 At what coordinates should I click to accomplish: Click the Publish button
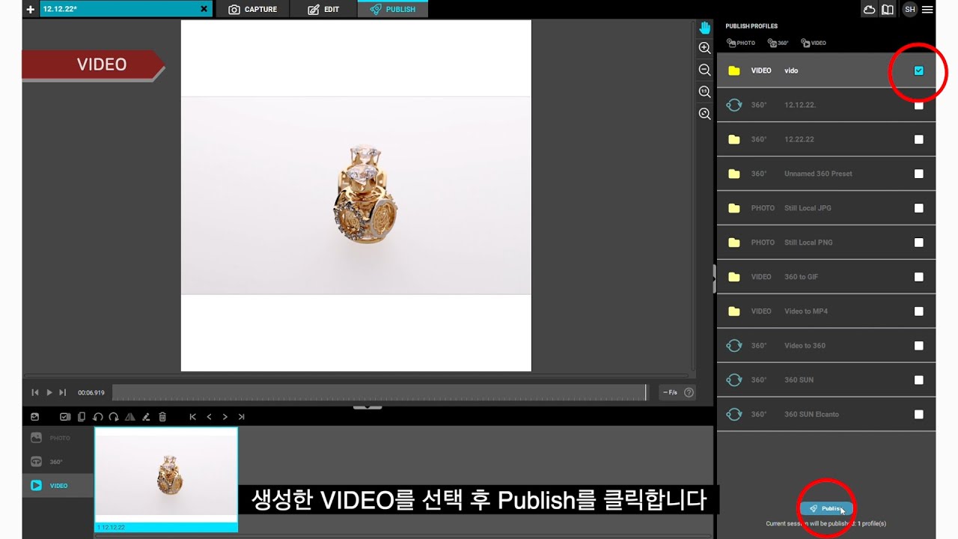[x=826, y=508]
